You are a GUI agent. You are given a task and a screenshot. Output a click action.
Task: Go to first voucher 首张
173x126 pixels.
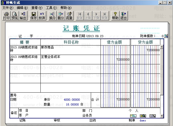click(x=80, y=16)
